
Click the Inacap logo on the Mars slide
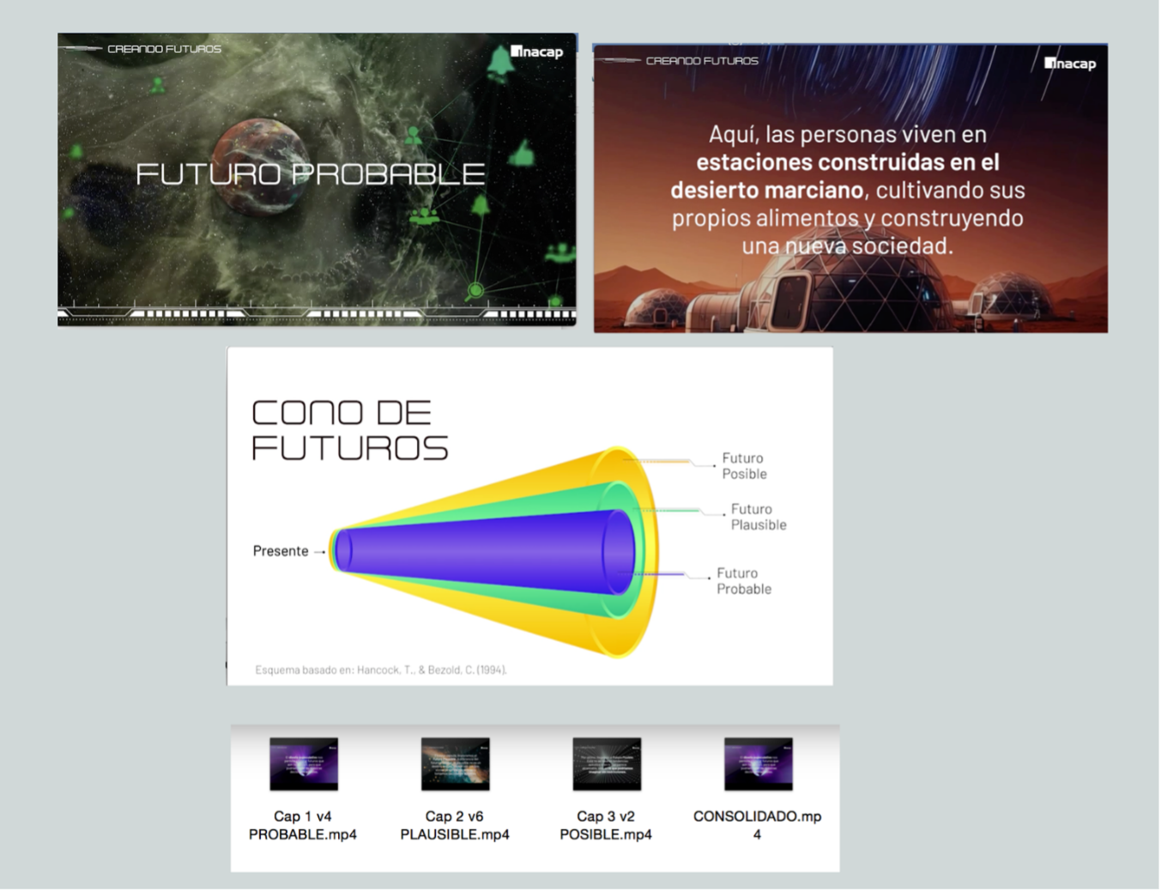pyautogui.click(x=1070, y=64)
